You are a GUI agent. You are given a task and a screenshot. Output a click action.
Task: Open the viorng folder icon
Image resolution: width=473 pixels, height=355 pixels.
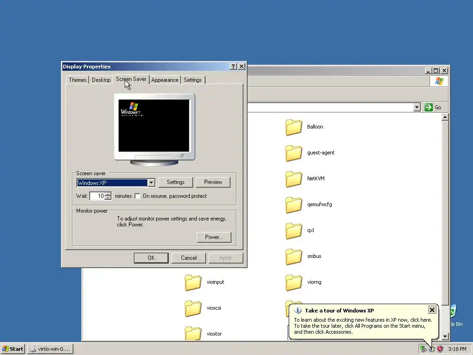(293, 282)
